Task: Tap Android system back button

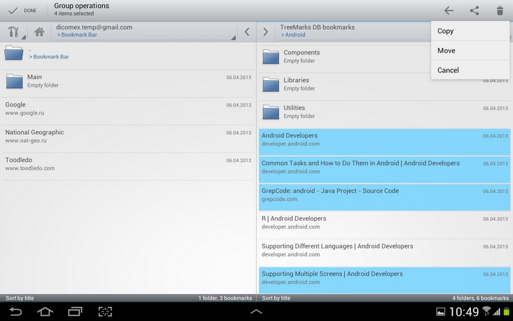Action: 15,311
